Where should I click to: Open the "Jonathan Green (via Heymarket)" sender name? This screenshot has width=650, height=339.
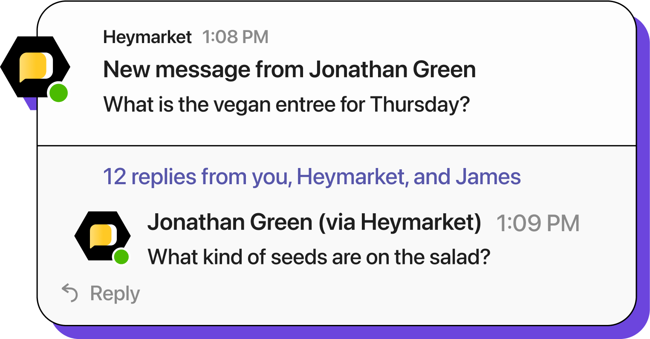pos(314,222)
